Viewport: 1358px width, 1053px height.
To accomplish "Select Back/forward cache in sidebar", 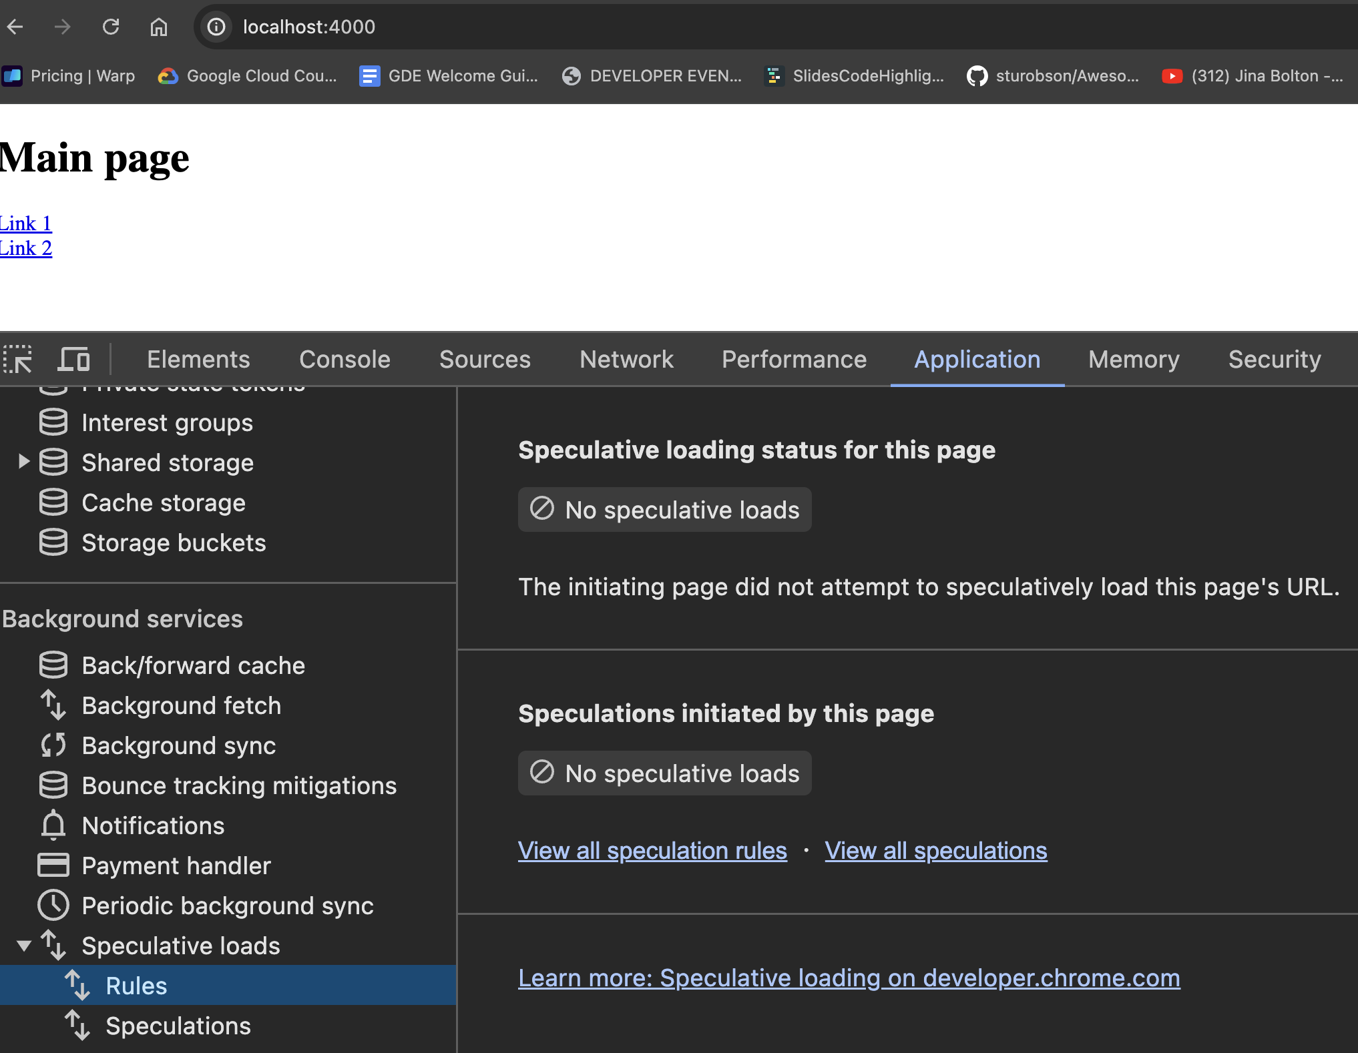I will click(x=193, y=665).
